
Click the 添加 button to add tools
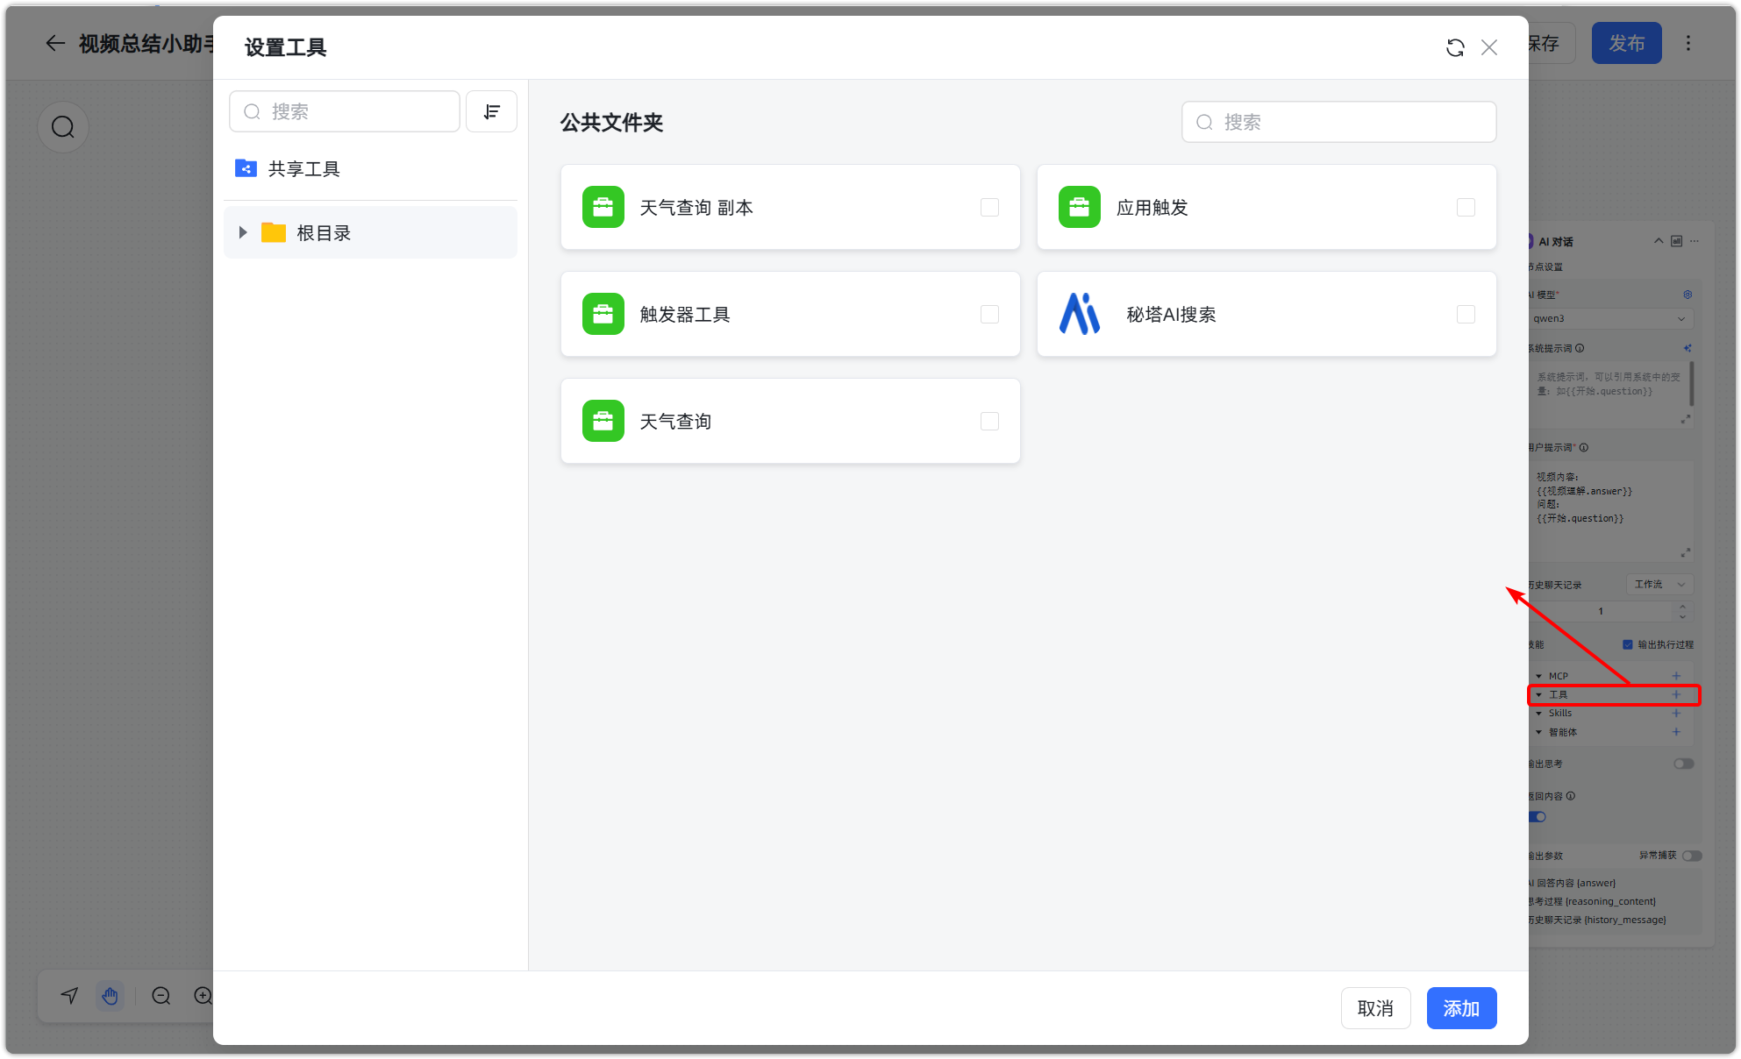click(x=1461, y=1008)
